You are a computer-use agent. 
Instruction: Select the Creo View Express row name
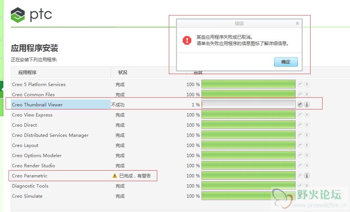coord(32,115)
